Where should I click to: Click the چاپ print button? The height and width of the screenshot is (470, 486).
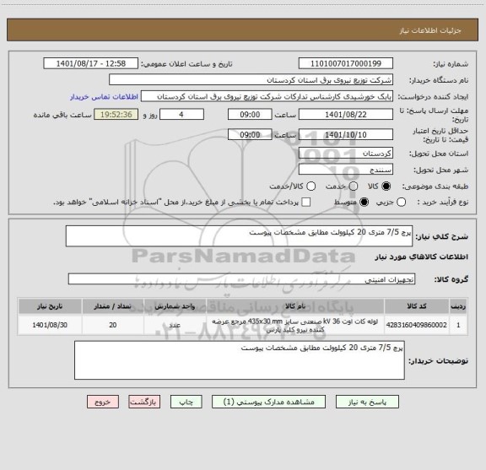click(x=186, y=402)
